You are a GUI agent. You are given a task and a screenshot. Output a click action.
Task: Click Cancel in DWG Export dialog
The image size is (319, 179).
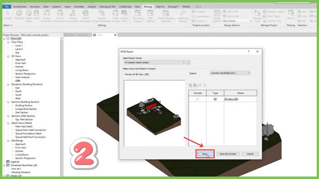pyautogui.click(x=250, y=154)
